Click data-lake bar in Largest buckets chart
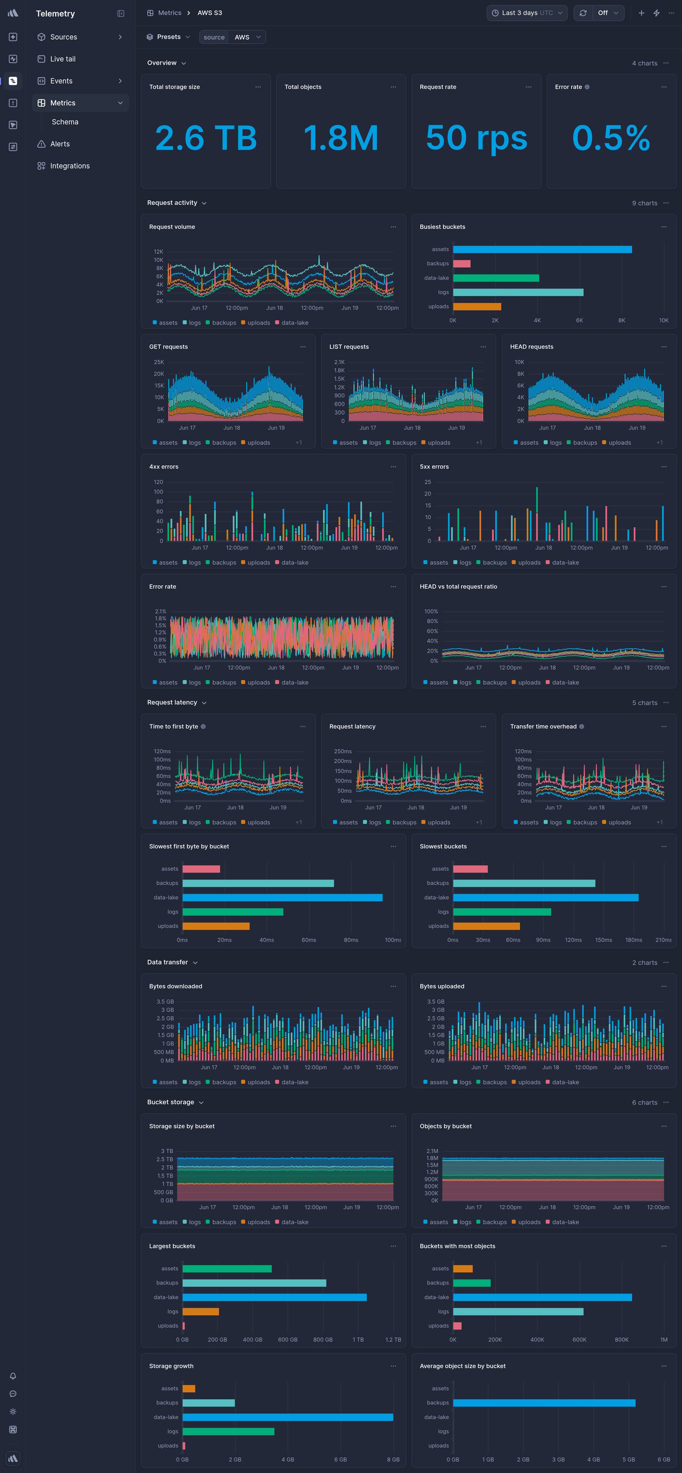 click(x=274, y=1297)
